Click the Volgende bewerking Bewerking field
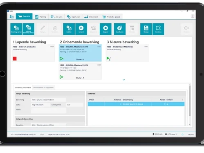Viewport: 204px width, 153px height. pyautogui.click(x=49, y=124)
